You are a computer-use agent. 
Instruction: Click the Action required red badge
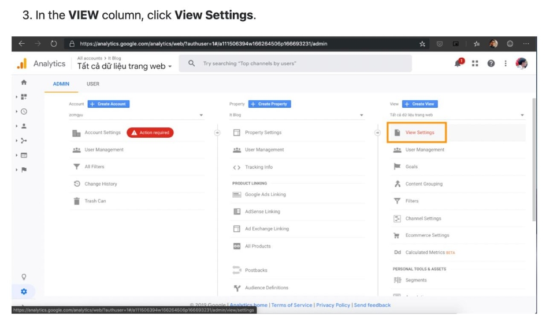tap(150, 133)
